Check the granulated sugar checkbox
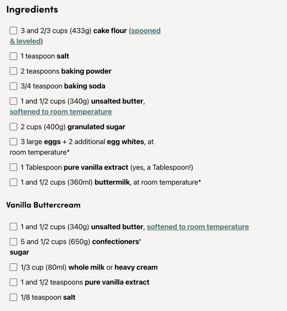287x311 pixels. pos(13,127)
